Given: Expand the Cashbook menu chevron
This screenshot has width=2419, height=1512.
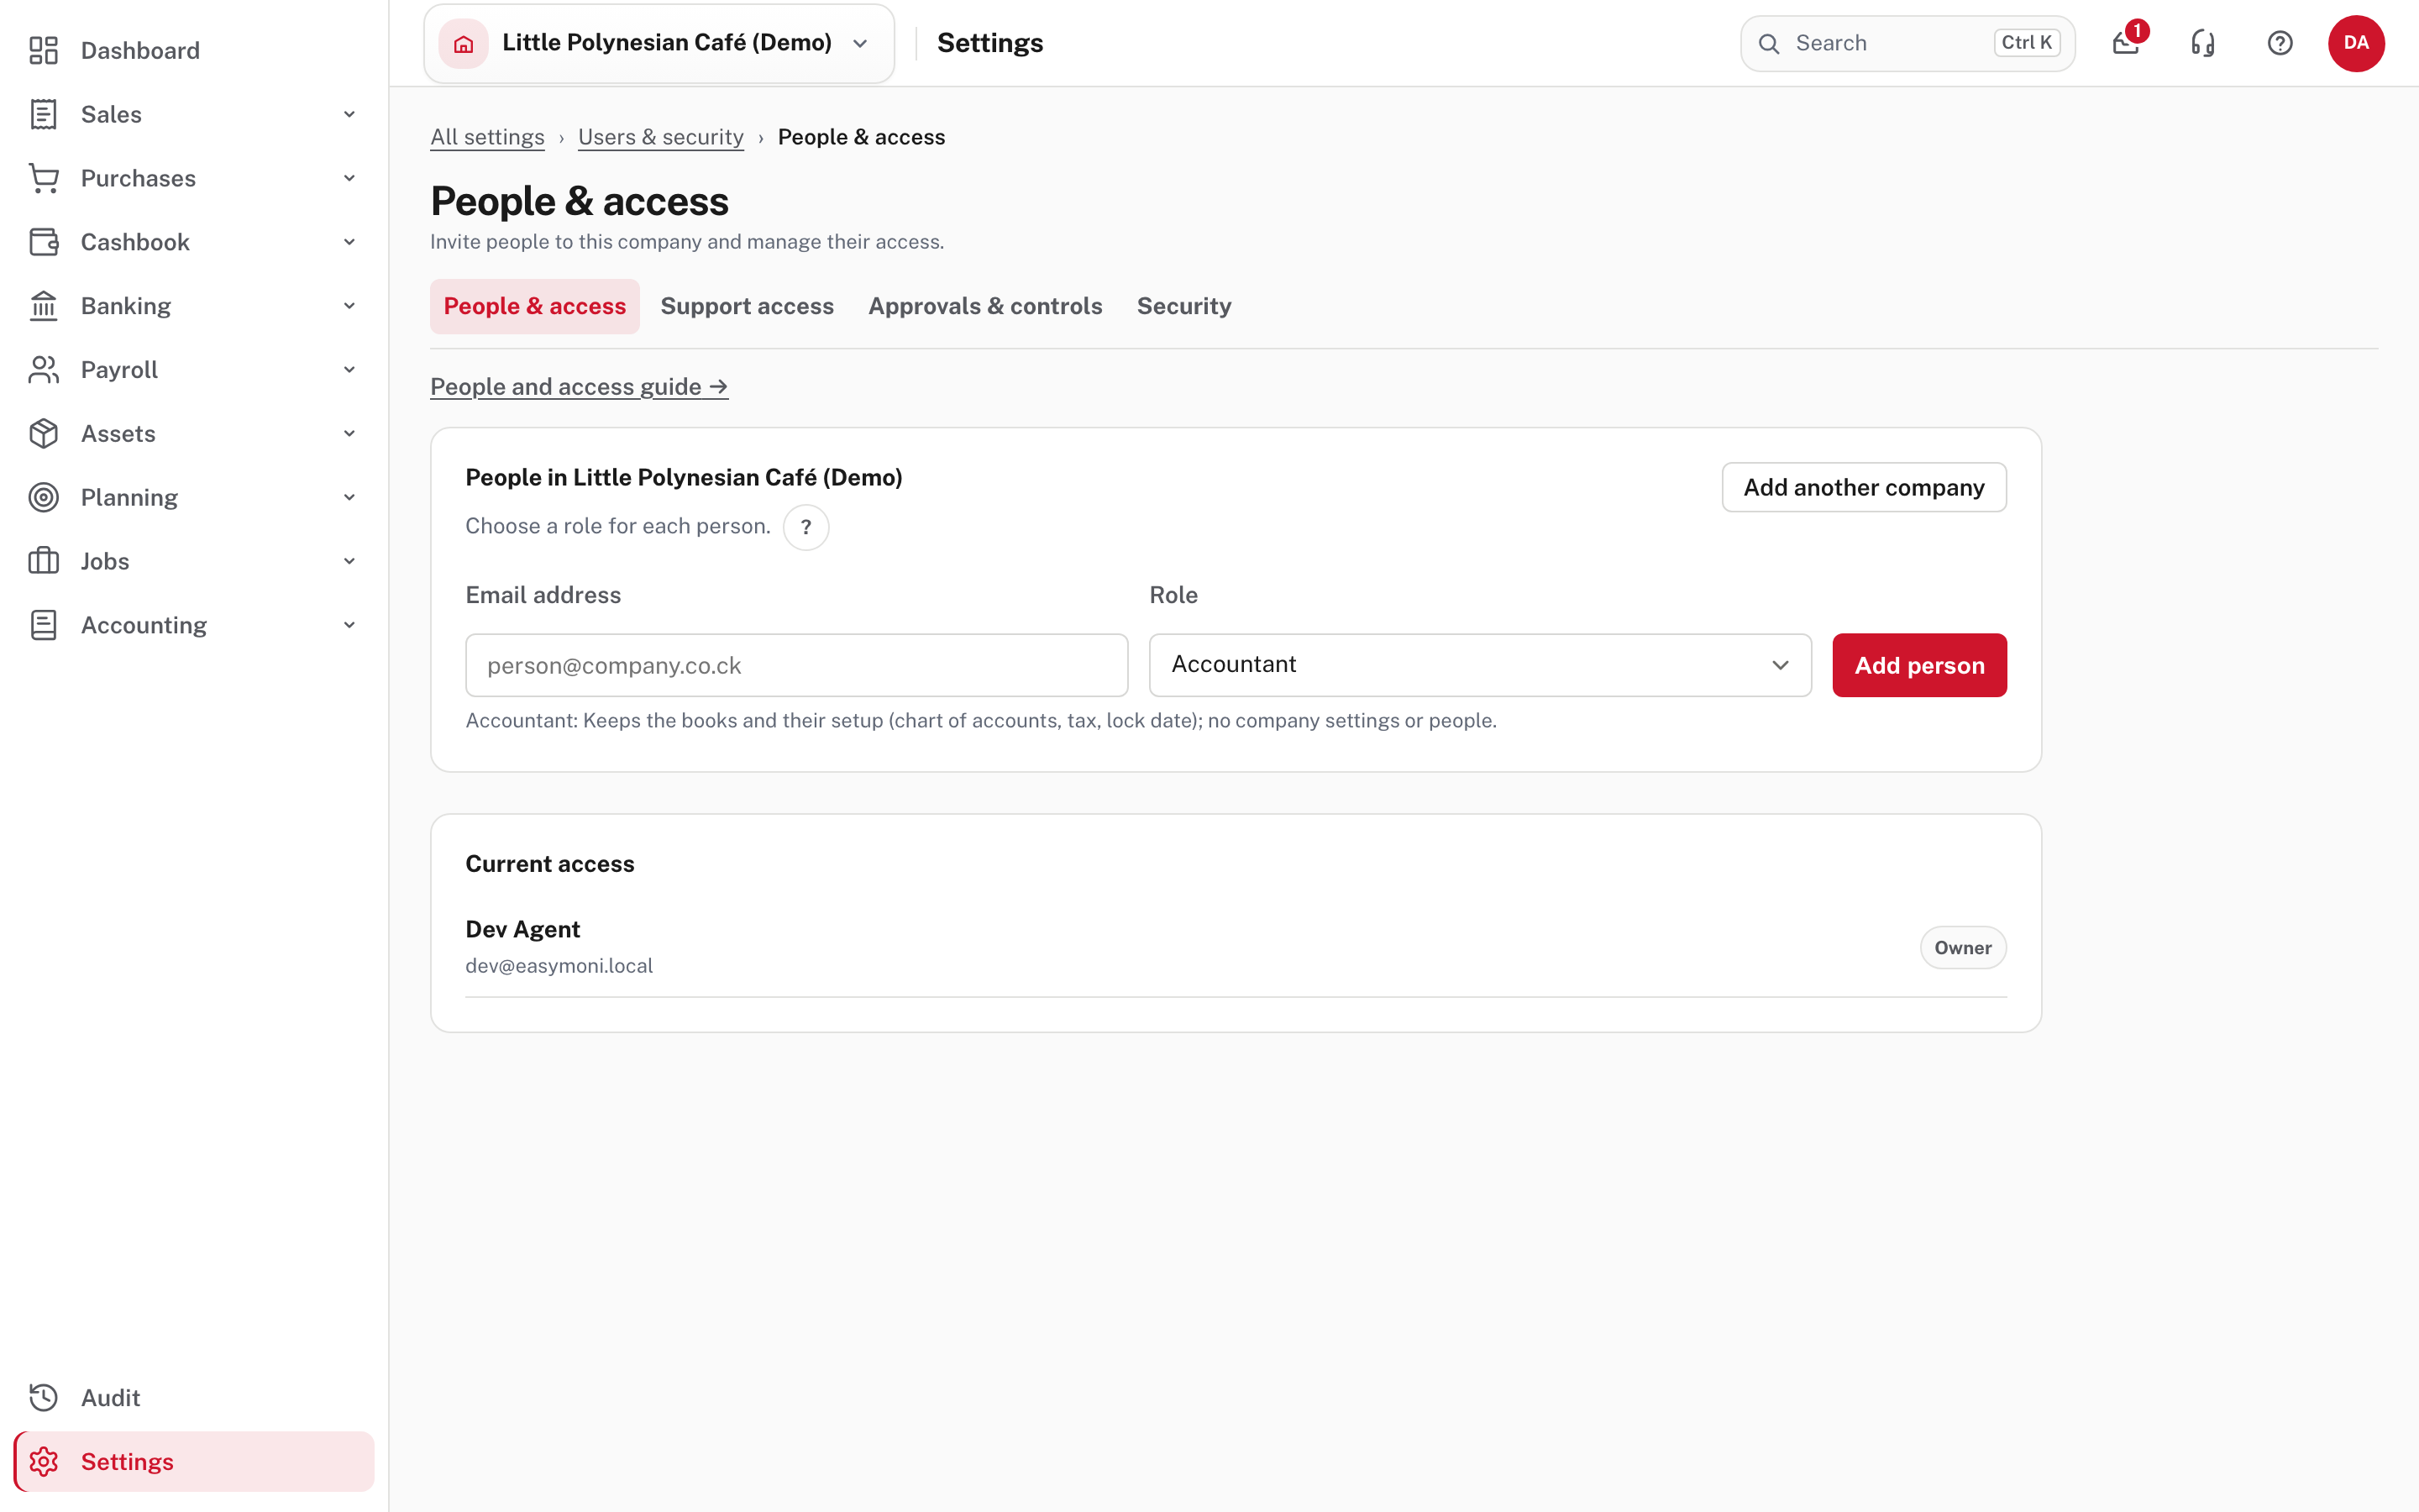Looking at the screenshot, I should [349, 242].
